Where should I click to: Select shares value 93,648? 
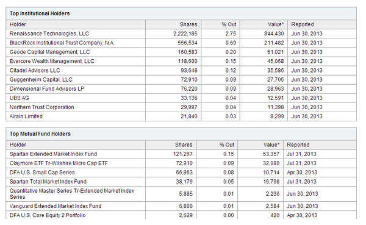click(x=189, y=71)
